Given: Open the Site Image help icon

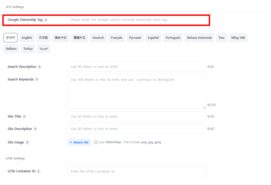Looking at the screenshot, I should [x=27, y=142].
